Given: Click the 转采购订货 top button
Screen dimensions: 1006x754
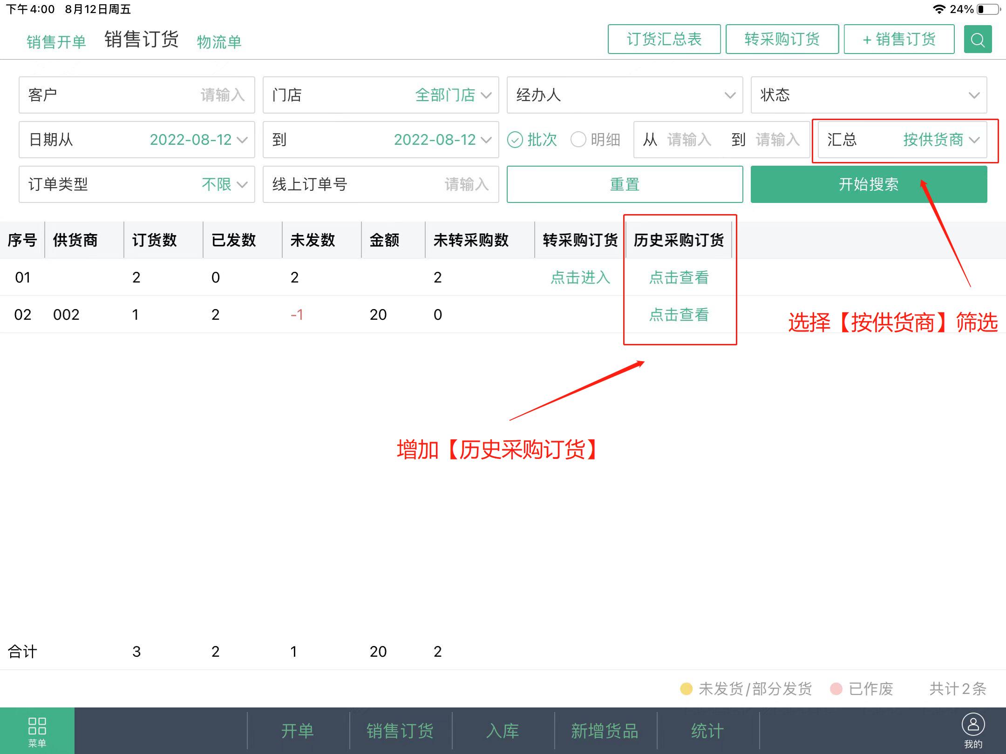Looking at the screenshot, I should [x=782, y=39].
